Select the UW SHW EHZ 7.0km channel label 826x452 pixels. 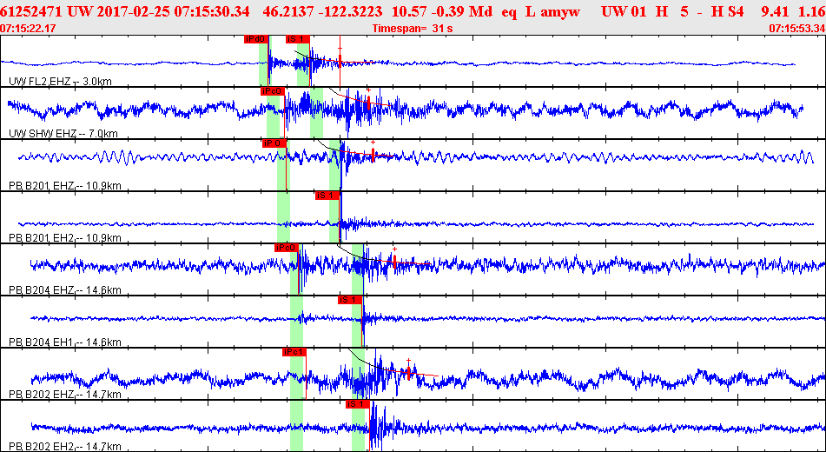tap(63, 134)
